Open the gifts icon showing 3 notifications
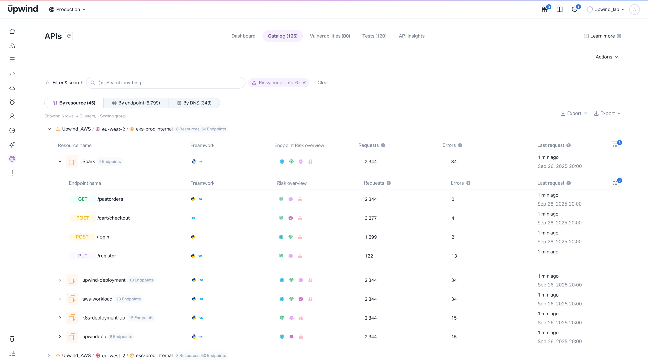648x364 pixels. coord(544,9)
